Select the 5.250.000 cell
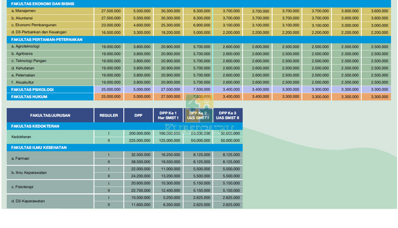The height and width of the screenshot is (228, 398). [172, 197]
